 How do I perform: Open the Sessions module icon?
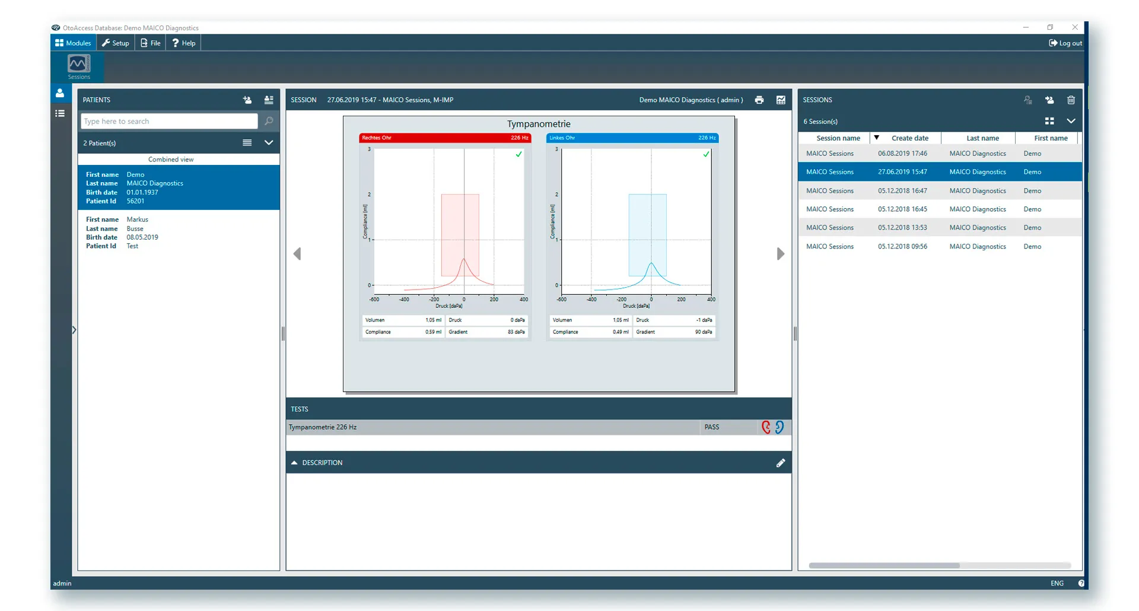(x=78, y=66)
